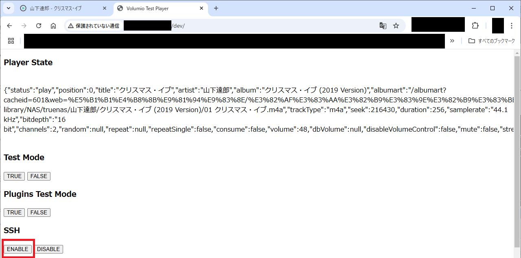The width and height of the screenshot is (521, 258).
Task: Disable SSH with the DISABLE button
Action: 48,249
